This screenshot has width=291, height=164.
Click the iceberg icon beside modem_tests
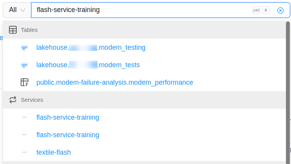25,65
